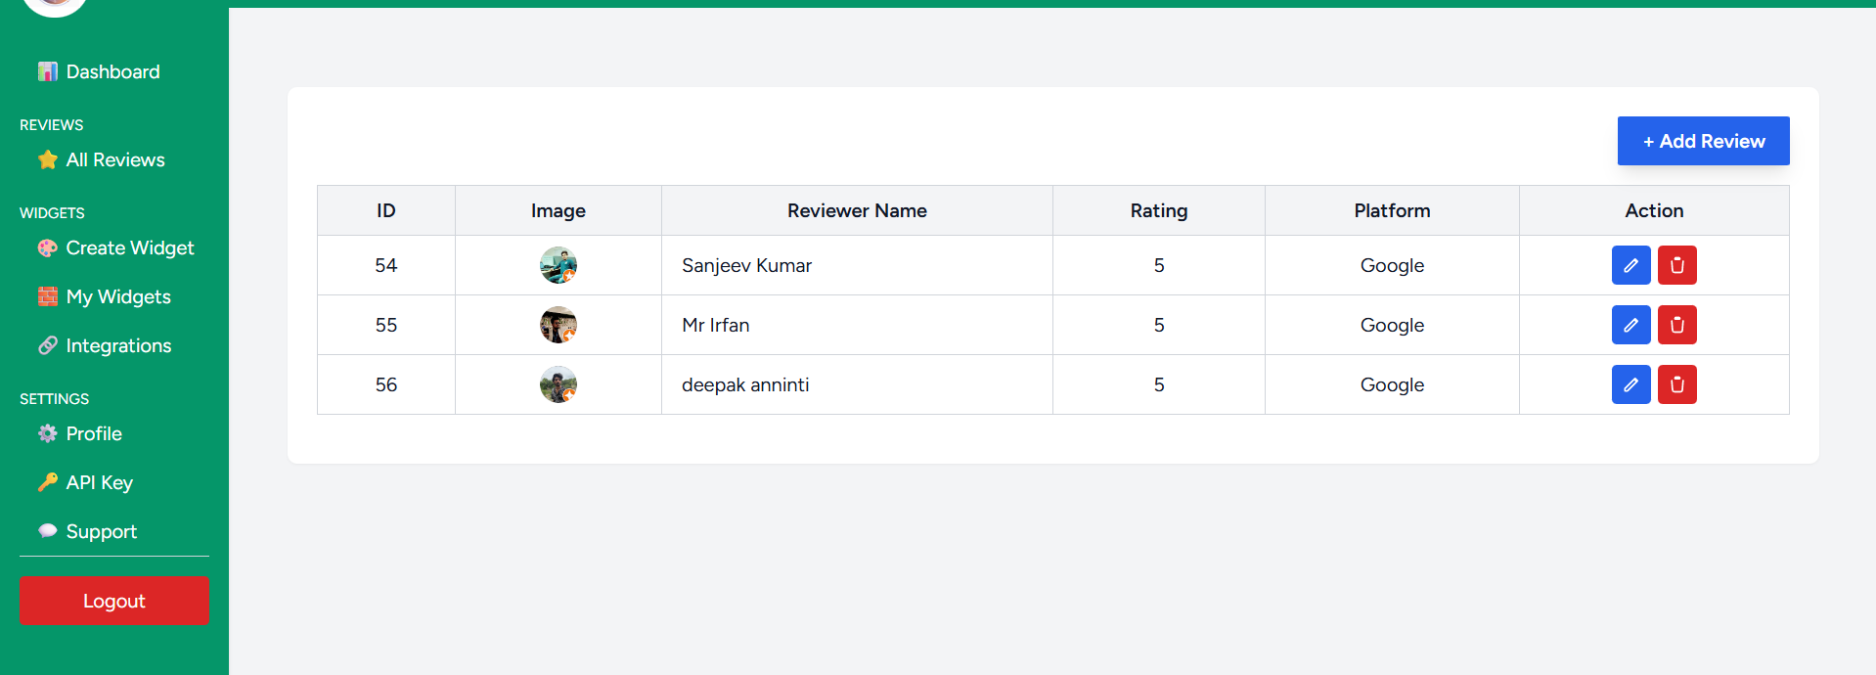Open the API Key page

pos(99,482)
